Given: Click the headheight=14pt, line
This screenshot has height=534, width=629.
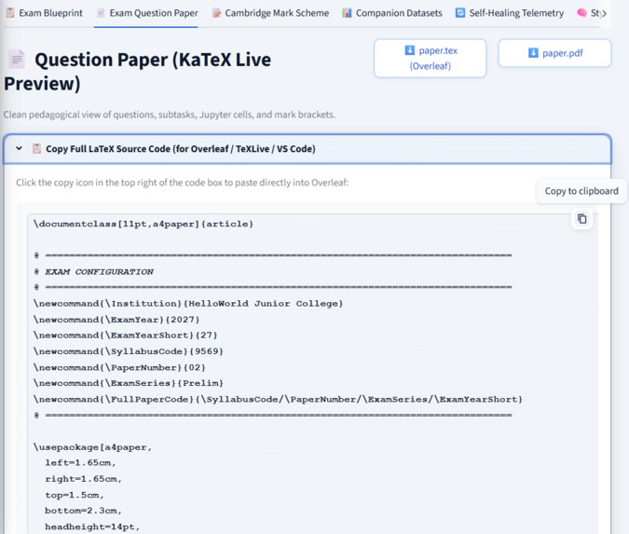Looking at the screenshot, I should coord(92,527).
